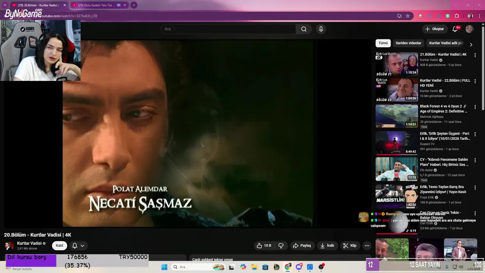
Task: Open YouTube notifications bell in the header
Action: [455, 29]
